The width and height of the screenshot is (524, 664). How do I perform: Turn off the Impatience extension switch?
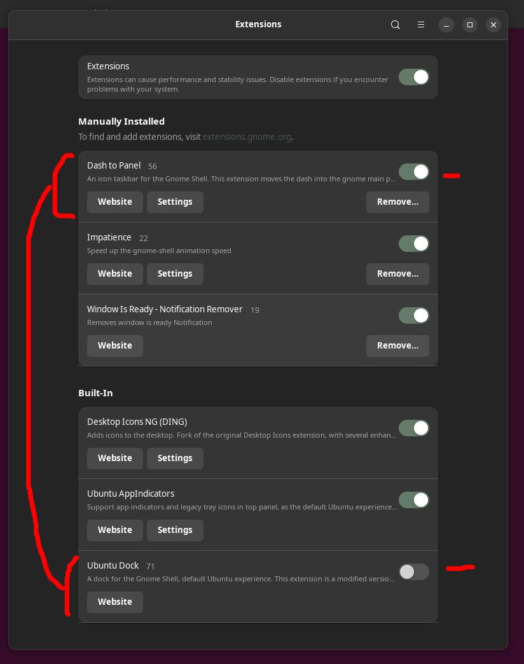point(414,244)
